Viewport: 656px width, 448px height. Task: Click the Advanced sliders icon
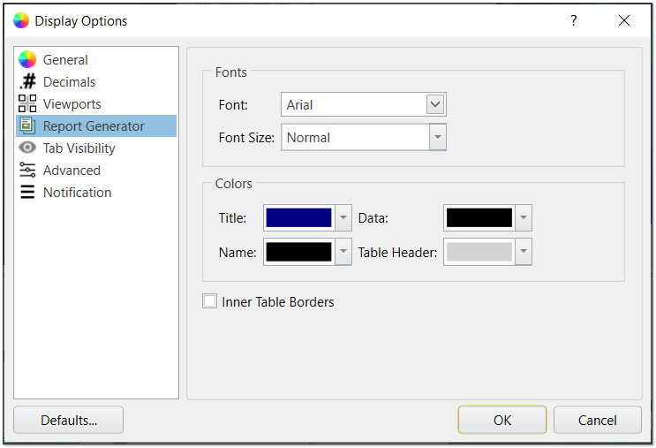[27, 170]
